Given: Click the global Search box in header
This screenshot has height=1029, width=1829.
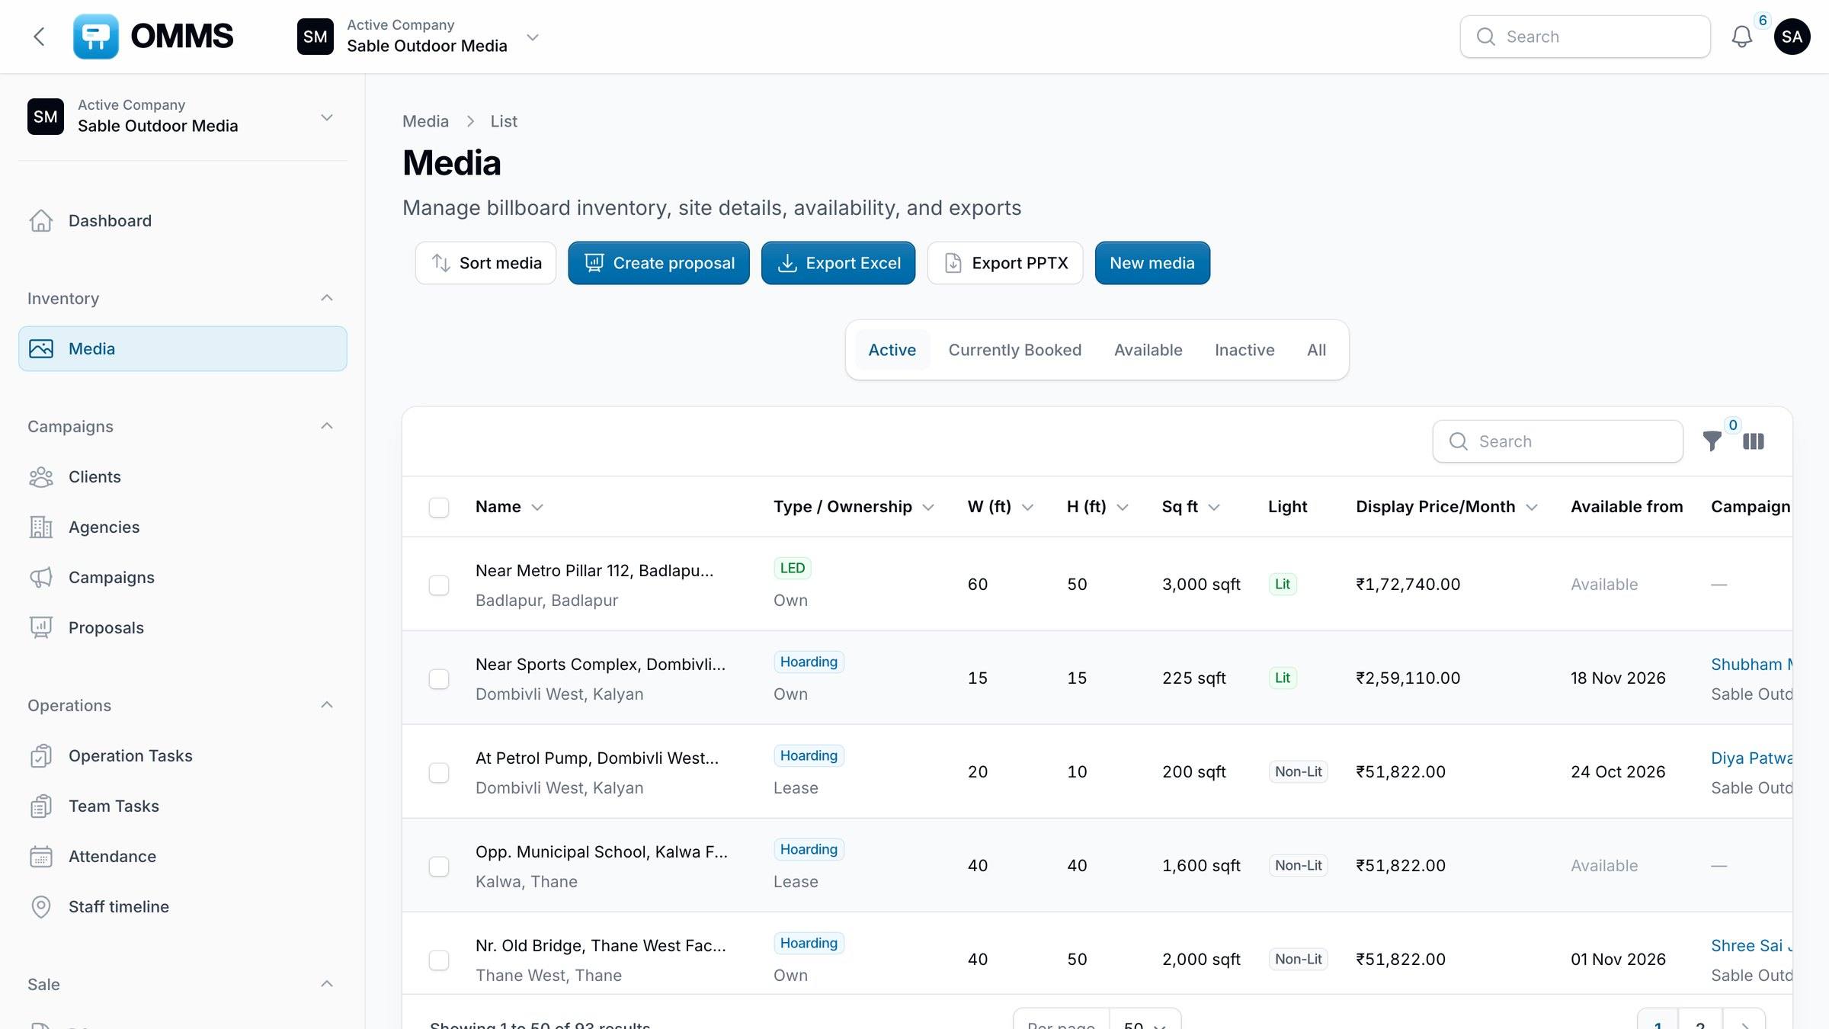Looking at the screenshot, I should [1585, 37].
